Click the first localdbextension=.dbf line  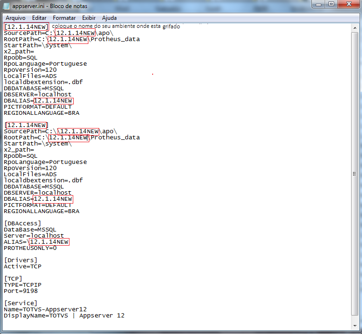point(43,82)
